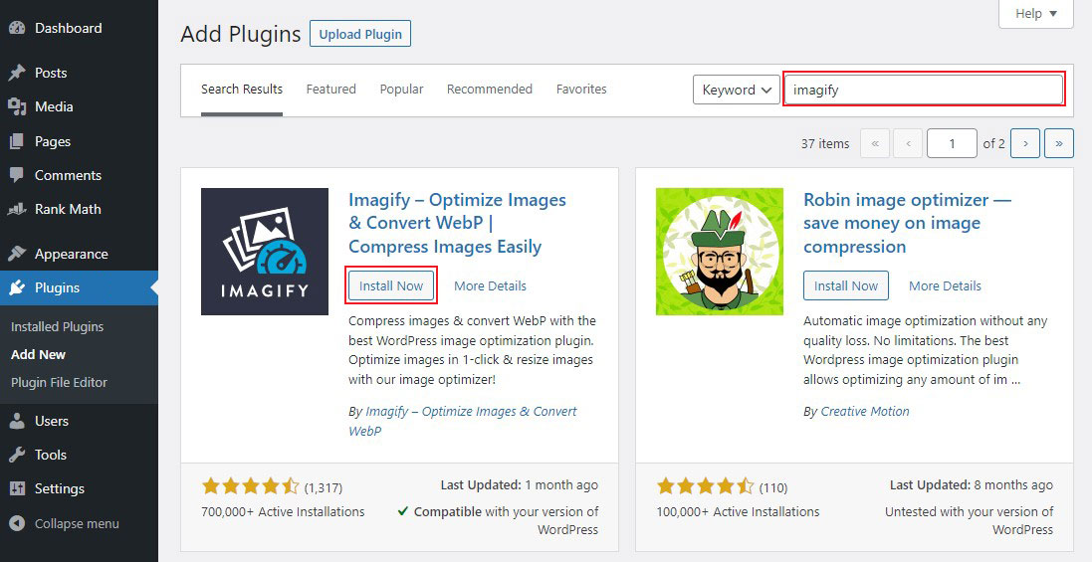
Task: Click the Robin image optimizer logo thumbnail
Action: coord(720,251)
